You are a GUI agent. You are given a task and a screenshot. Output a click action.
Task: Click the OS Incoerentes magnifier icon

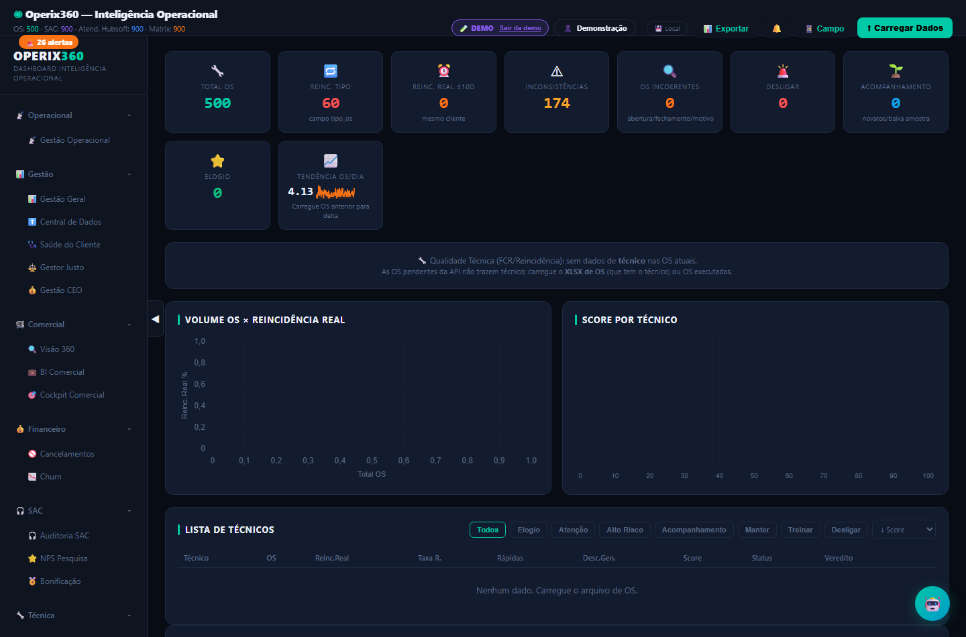pos(669,71)
